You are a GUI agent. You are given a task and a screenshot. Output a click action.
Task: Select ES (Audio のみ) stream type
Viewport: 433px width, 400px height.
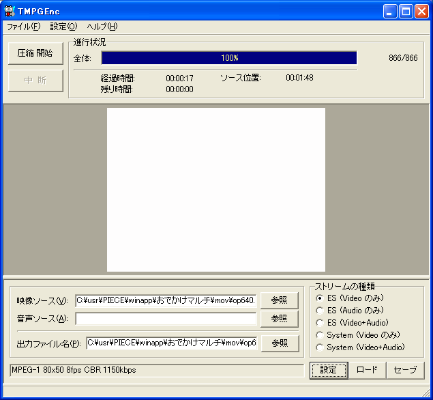point(350,311)
